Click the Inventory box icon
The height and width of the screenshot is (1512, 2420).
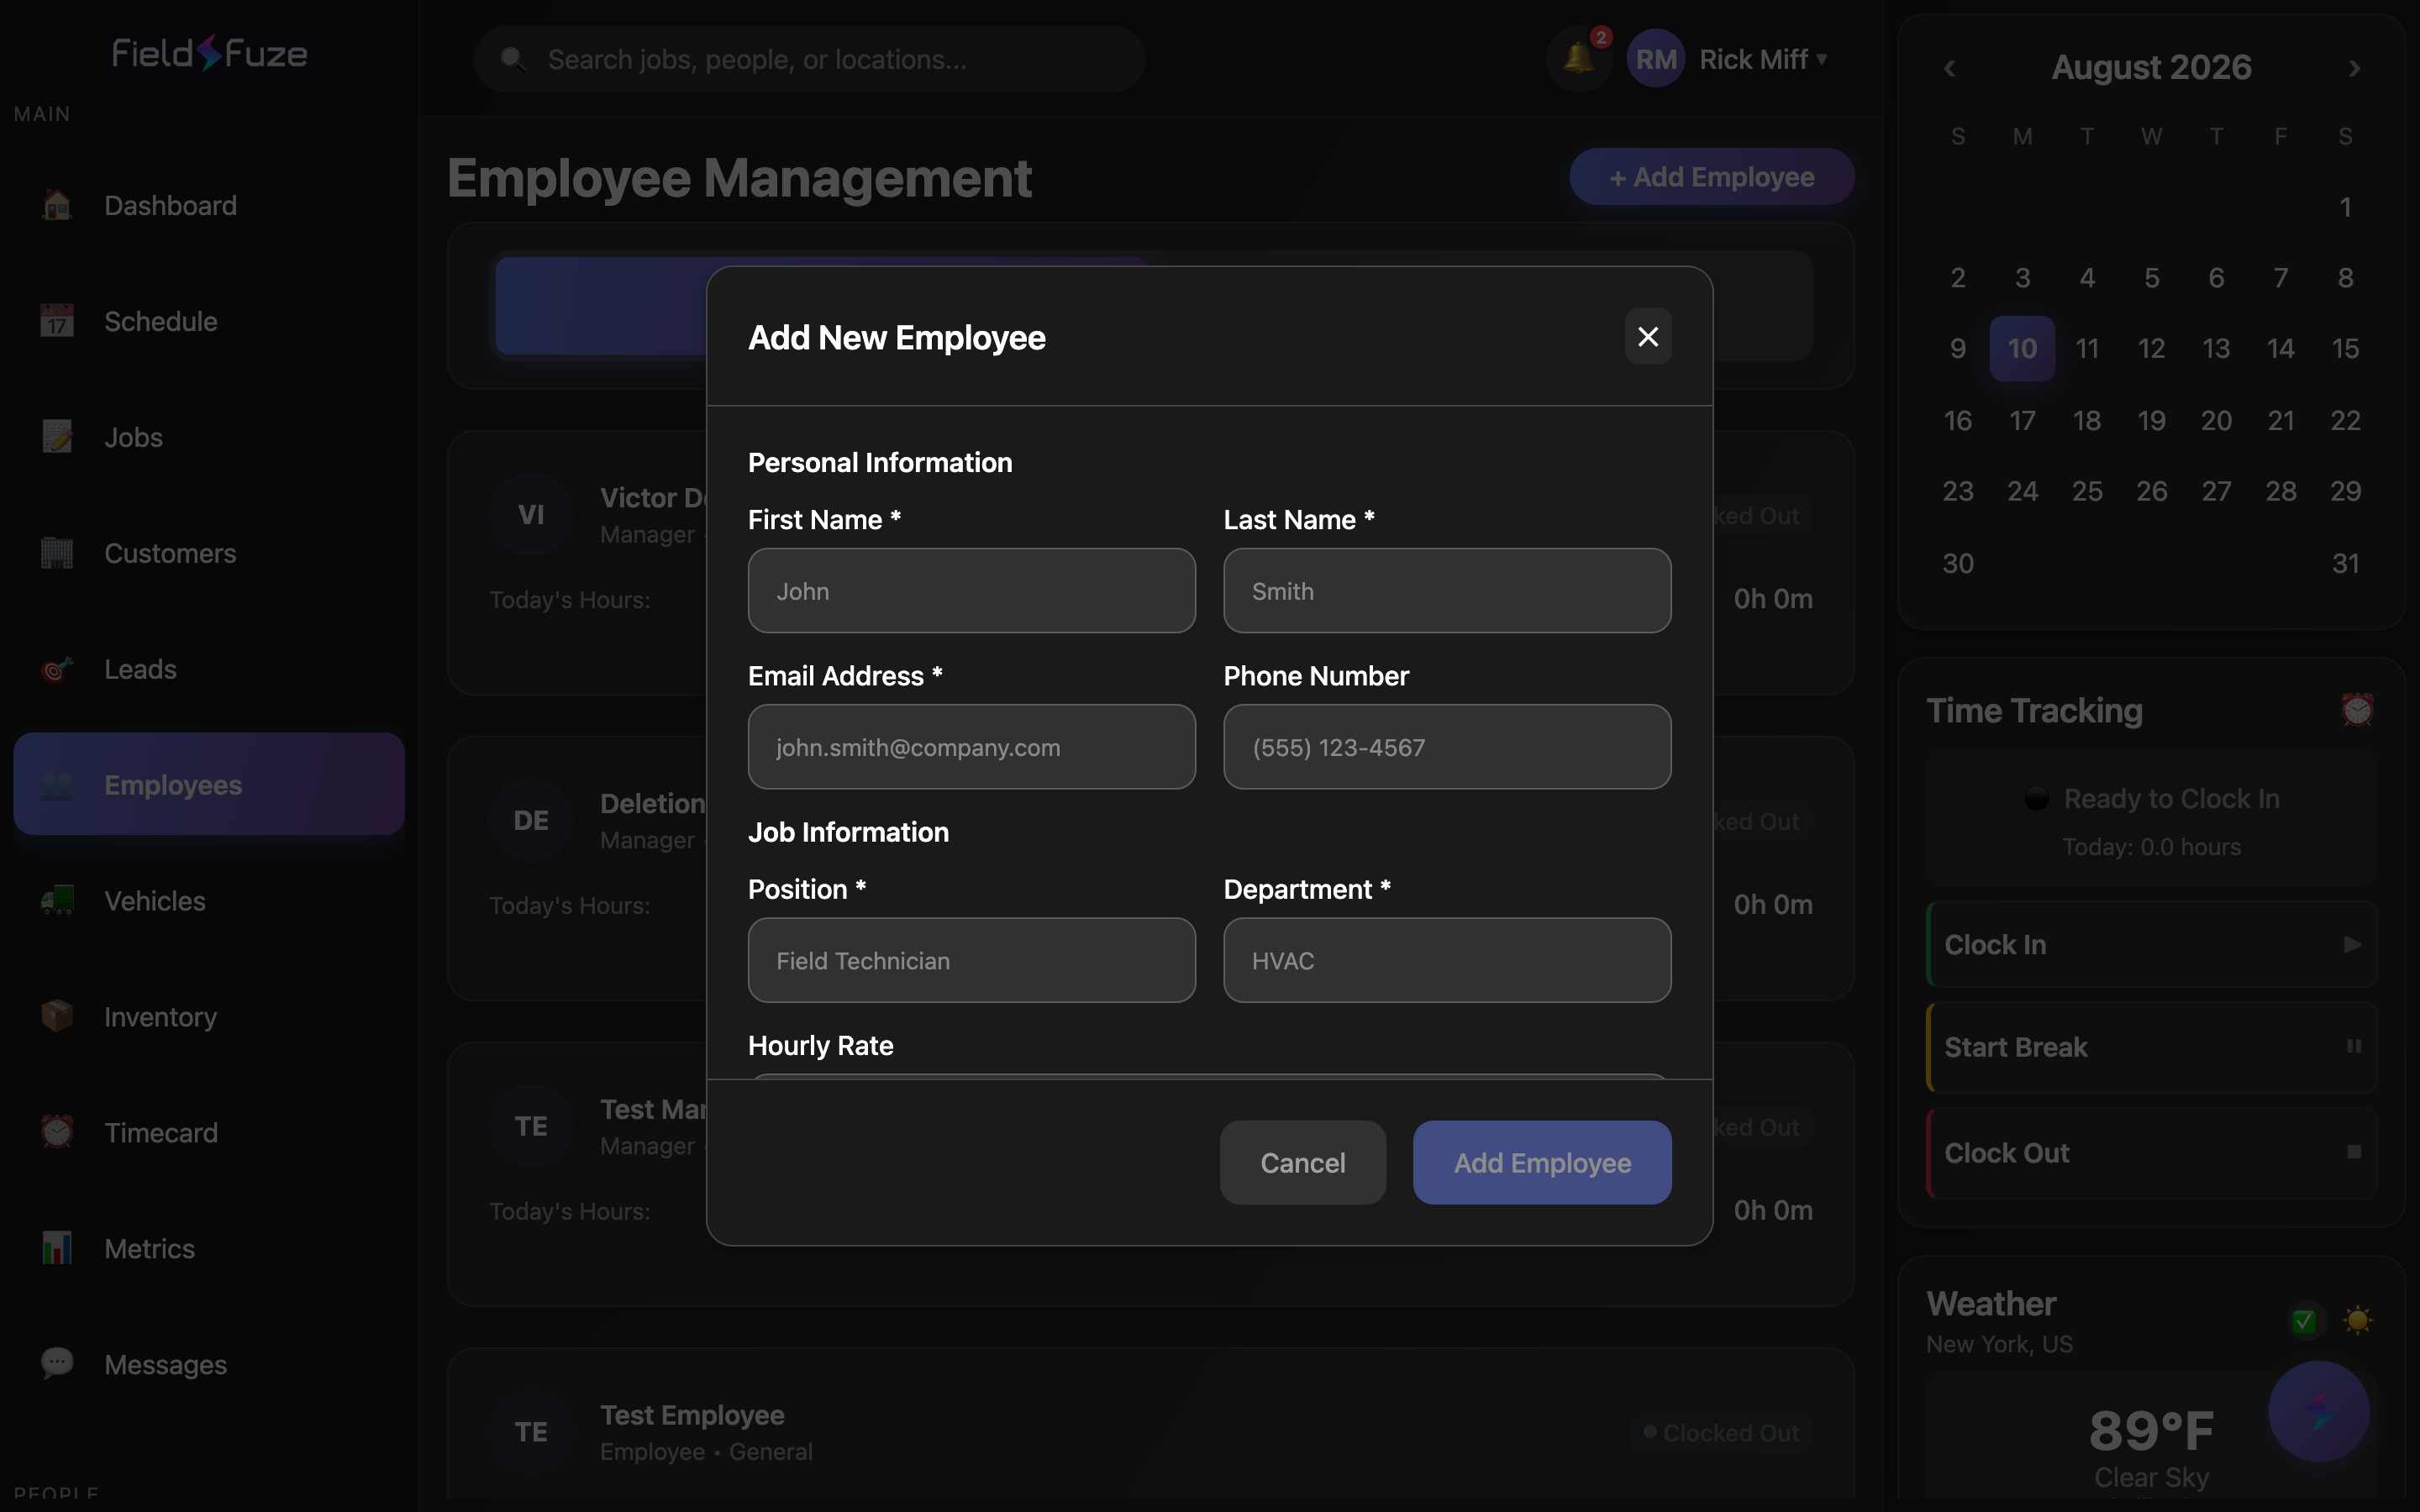point(57,1016)
